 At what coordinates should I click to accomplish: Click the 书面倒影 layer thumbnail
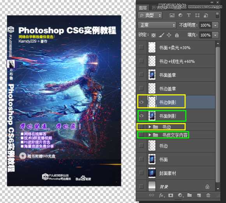(152, 116)
